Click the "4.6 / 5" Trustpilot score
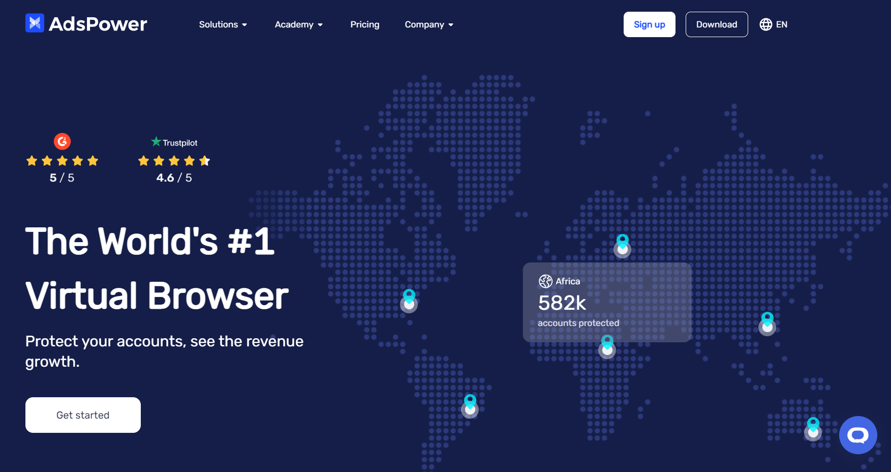This screenshot has width=891, height=472. [x=174, y=178]
